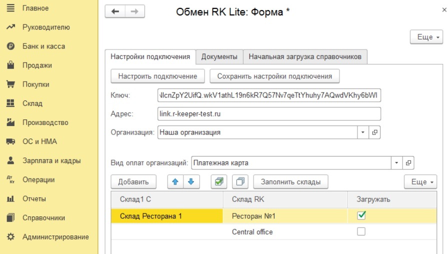Click Добавить button
This screenshot has width=448, height=254.
pyautogui.click(x=133, y=181)
